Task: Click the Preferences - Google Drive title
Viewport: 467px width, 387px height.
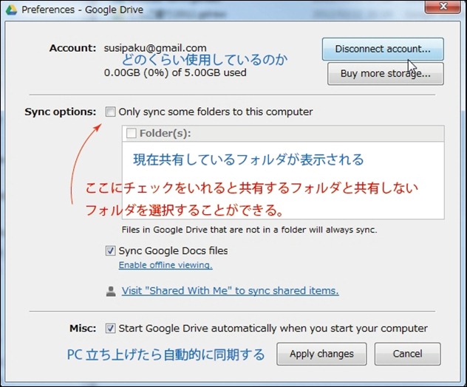Action: point(82,10)
